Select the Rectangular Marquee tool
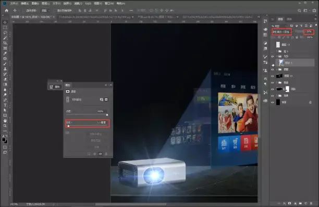 tap(5, 28)
